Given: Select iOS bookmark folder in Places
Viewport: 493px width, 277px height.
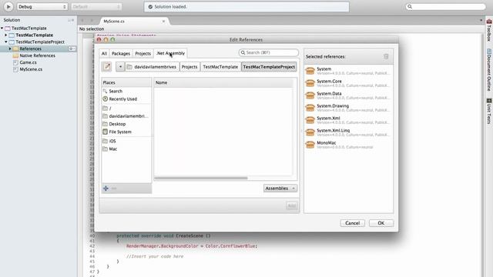Looking at the screenshot, I should coord(126,142).
